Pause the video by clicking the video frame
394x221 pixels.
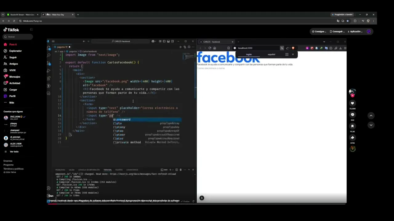coord(197,121)
